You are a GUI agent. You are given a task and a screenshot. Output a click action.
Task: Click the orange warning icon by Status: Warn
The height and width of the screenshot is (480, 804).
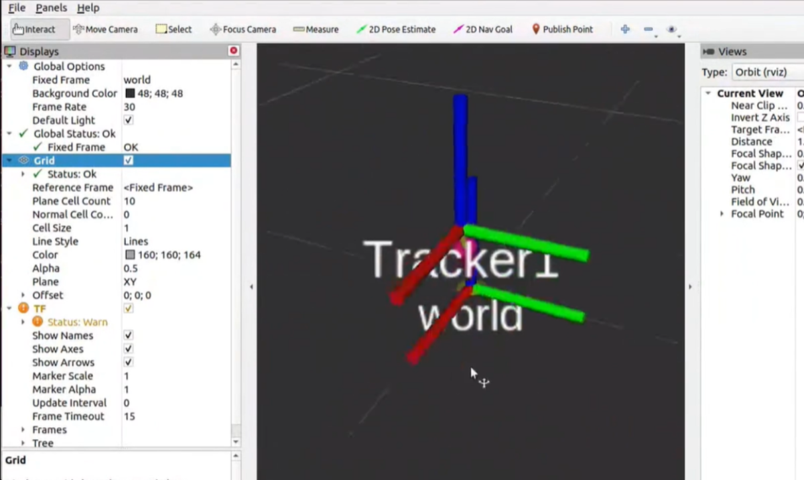tap(38, 322)
